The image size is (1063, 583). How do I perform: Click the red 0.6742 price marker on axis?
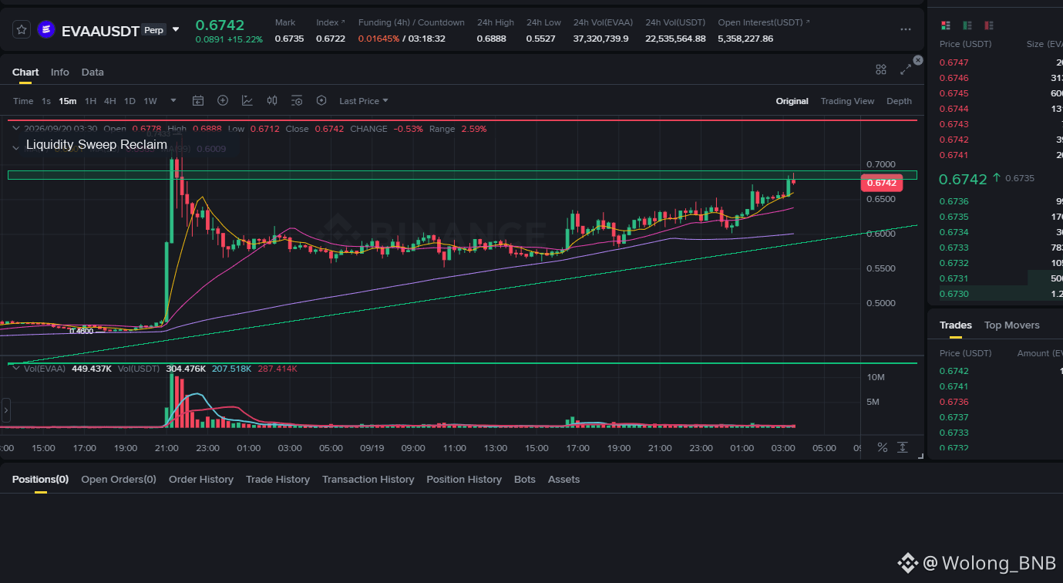[x=881, y=183]
